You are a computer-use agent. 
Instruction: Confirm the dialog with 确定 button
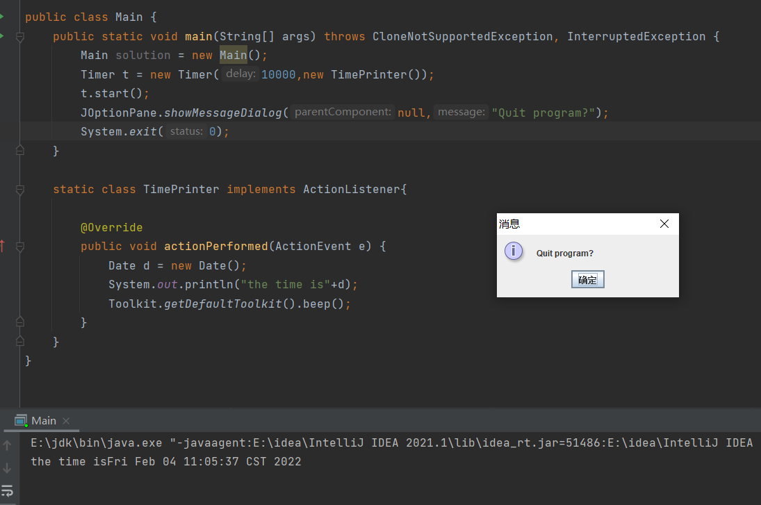click(x=588, y=279)
